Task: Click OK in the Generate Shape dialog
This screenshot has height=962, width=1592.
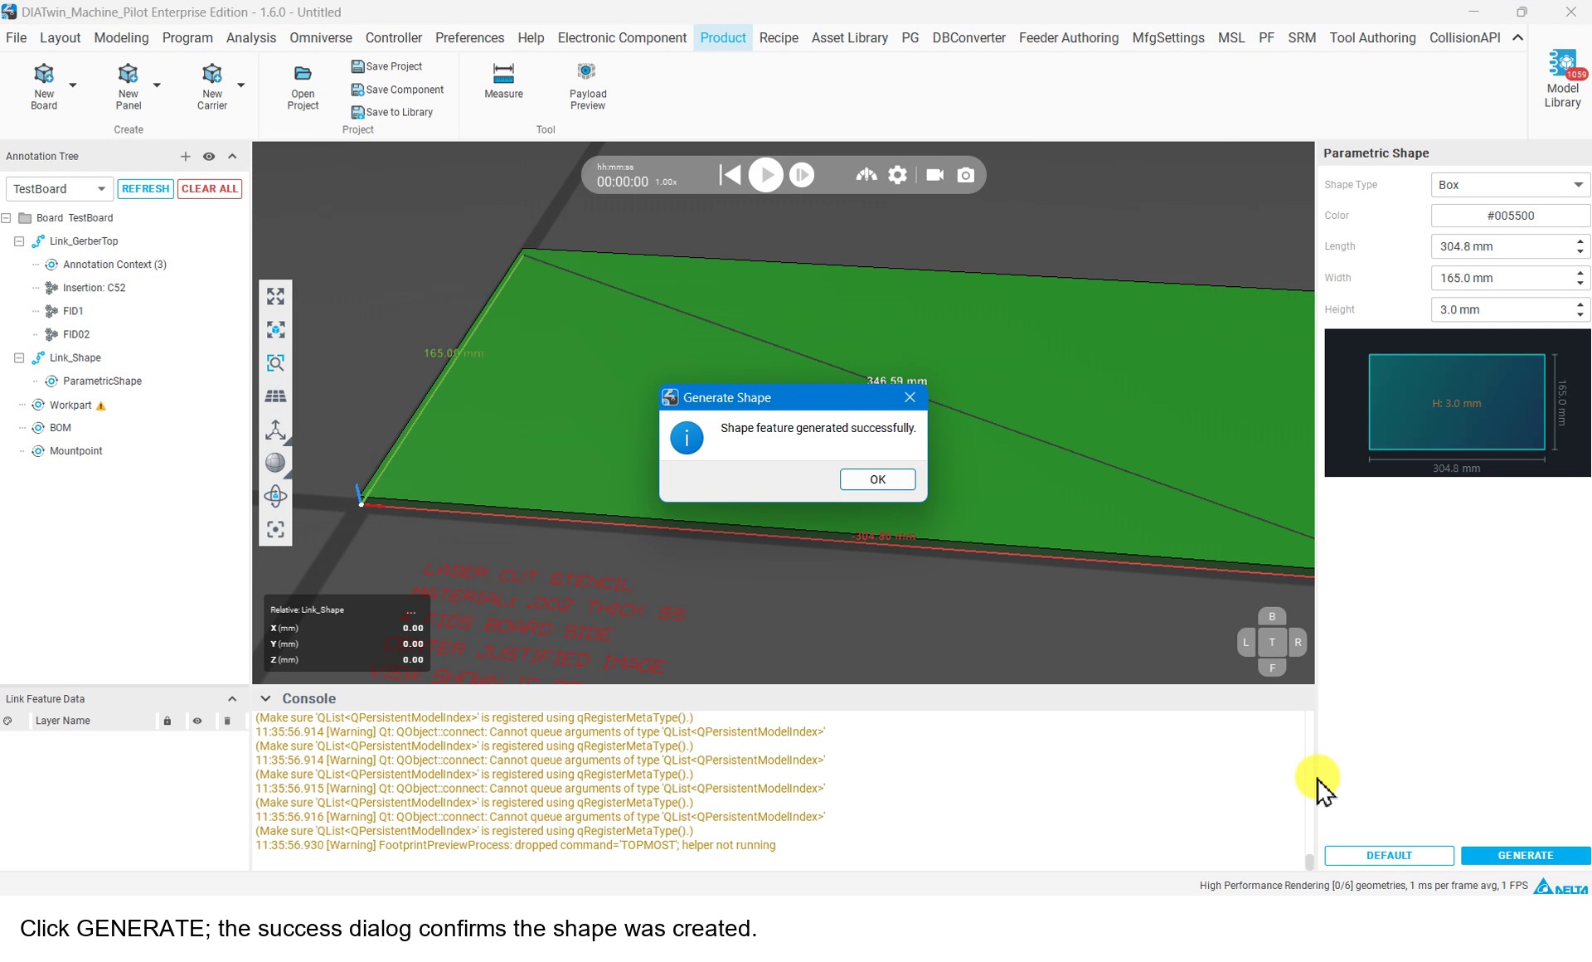Action: pos(877,479)
